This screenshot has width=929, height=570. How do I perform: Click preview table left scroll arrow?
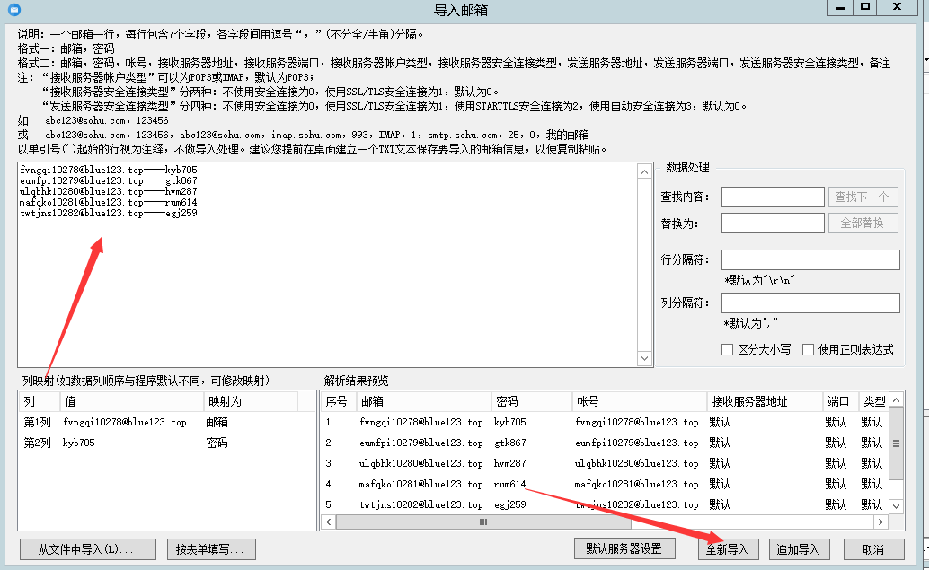coord(328,522)
